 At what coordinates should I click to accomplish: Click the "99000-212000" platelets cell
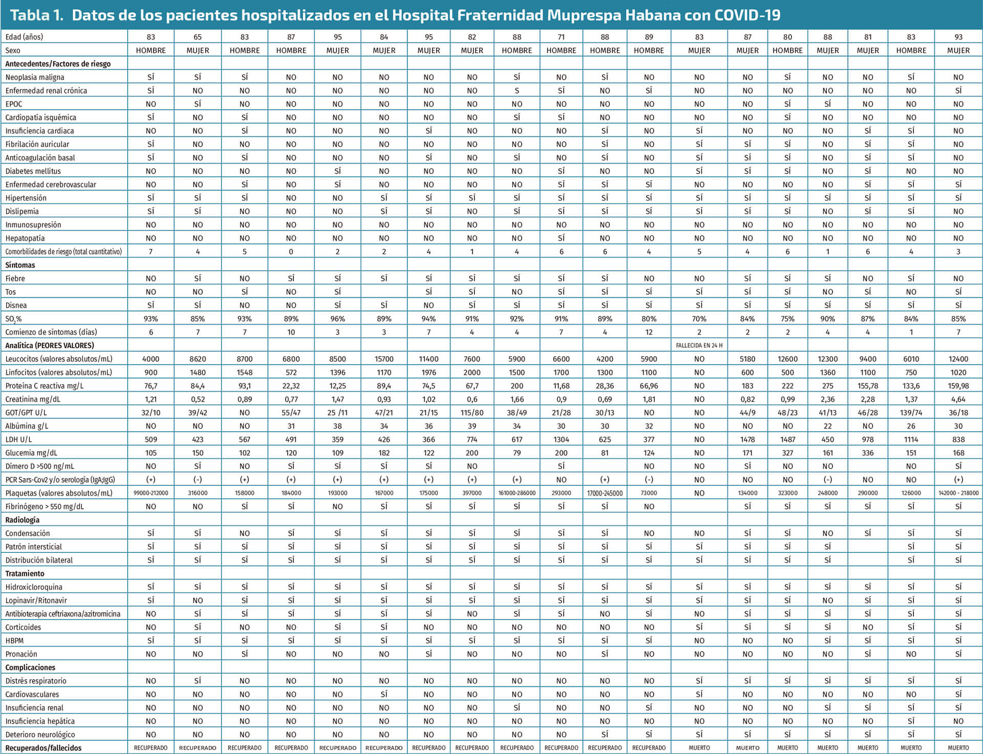coord(151,493)
